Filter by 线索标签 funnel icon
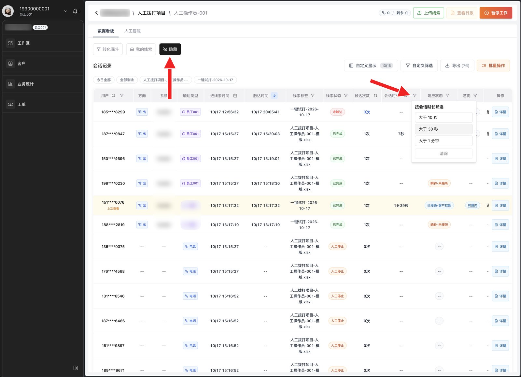Viewport: 521px width, 377px height. pyautogui.click(x=313, y=95)
